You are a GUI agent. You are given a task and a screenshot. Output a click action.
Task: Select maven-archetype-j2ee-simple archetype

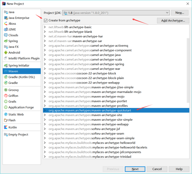(116, 87)
